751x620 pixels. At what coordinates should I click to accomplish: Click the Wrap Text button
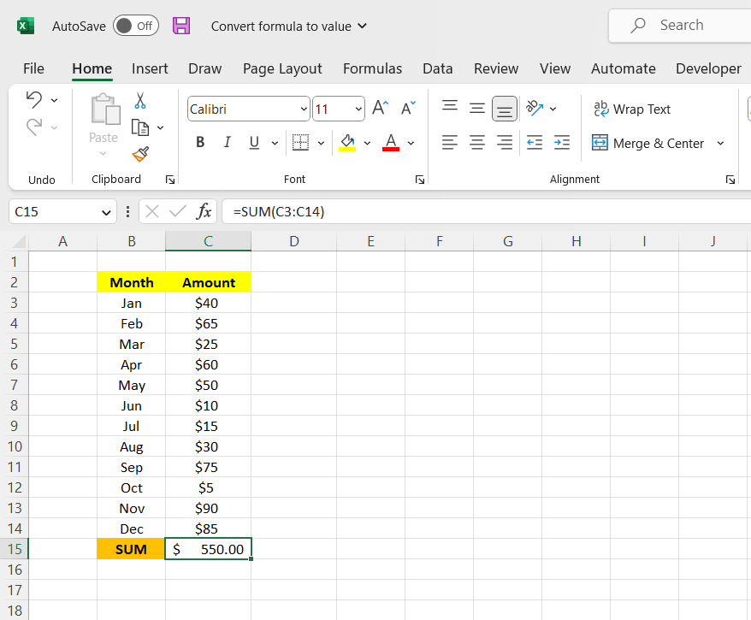click(632, 109)
